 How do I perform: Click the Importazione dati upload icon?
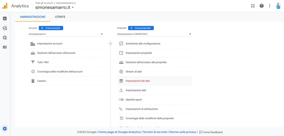(121, 90)
